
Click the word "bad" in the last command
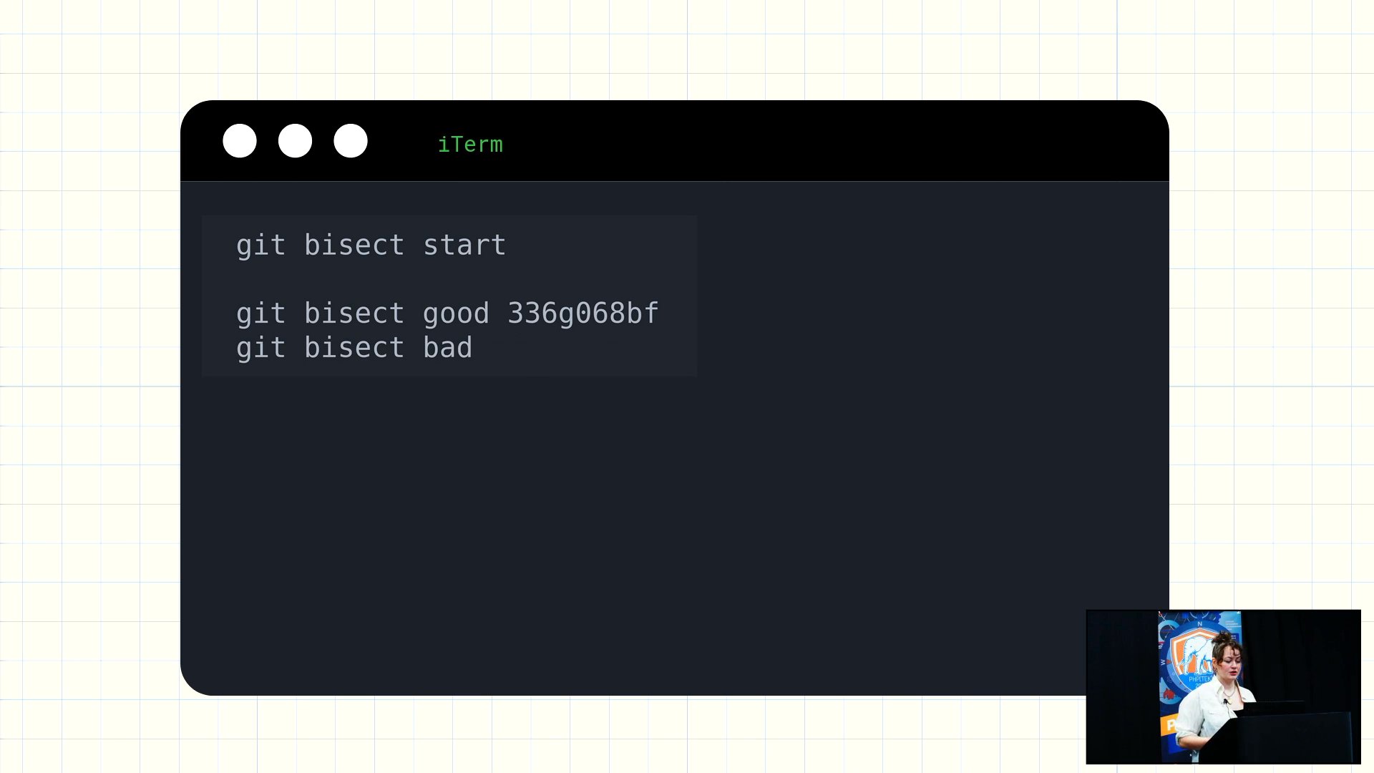pos(447,348)
